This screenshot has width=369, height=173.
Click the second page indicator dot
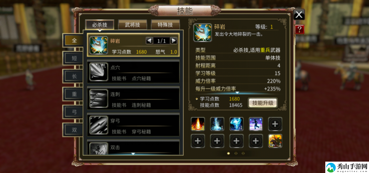pyautogui.click(x=236, y=153)
